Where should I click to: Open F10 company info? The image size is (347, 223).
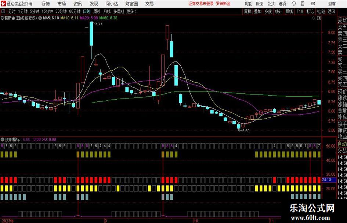coord(300,11)
